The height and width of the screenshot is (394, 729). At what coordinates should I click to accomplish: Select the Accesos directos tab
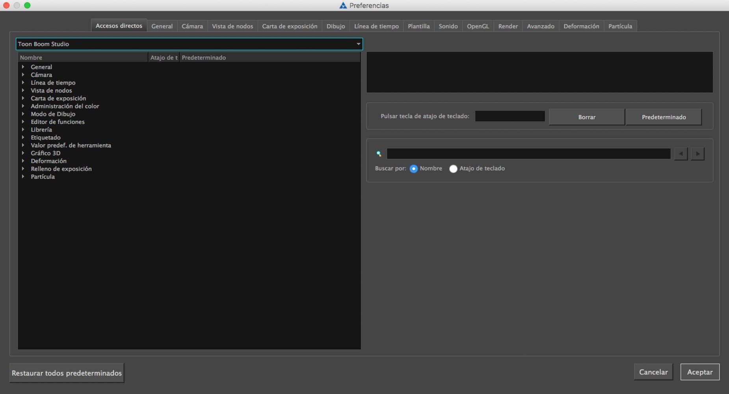(x=119, y=26)
